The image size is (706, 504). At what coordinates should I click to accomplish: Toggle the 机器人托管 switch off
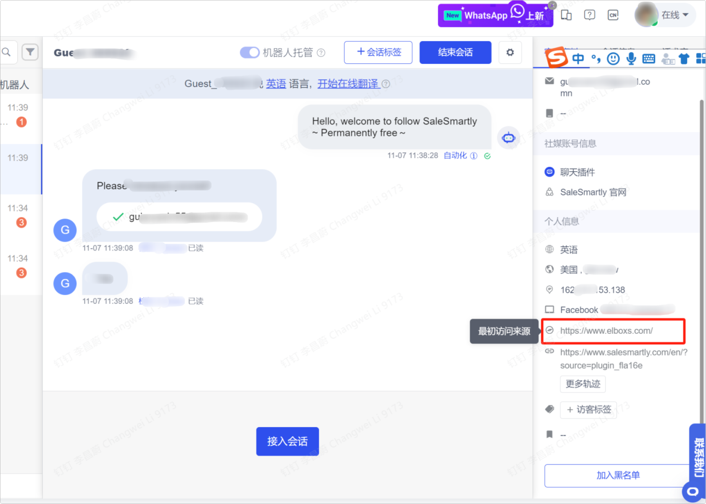[x=249, y=52]
